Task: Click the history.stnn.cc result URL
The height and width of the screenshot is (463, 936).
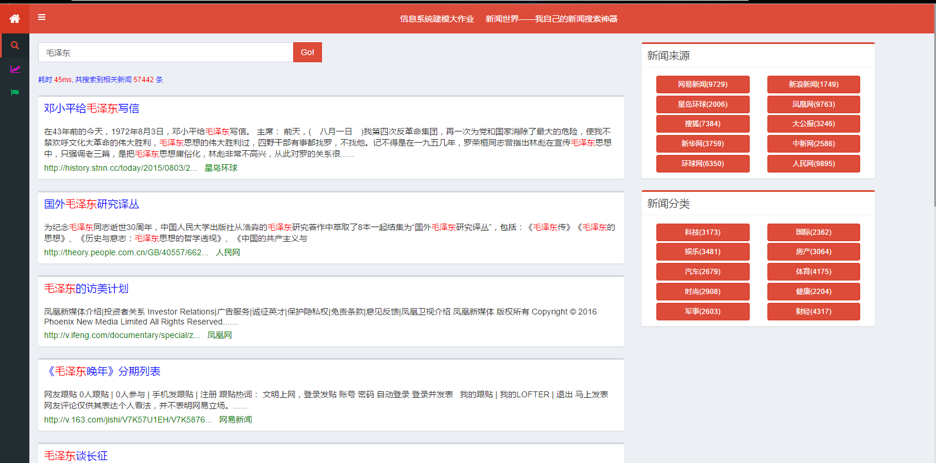Action: pos(120,168)
